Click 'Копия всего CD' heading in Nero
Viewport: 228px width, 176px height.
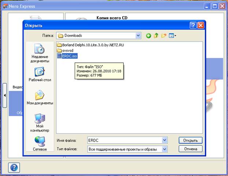(x=112, y=18)
